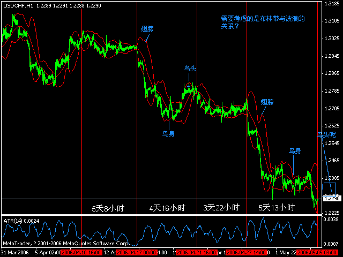Click the 1.2545 price scale label
The width and height of the screenshot is (343, 257).
pos(332,143)
